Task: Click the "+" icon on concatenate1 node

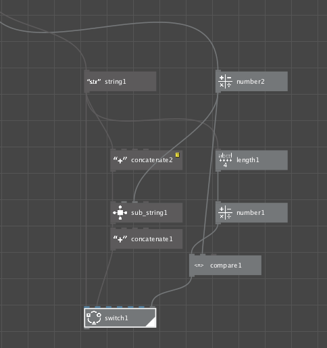Action: (120, 239)
